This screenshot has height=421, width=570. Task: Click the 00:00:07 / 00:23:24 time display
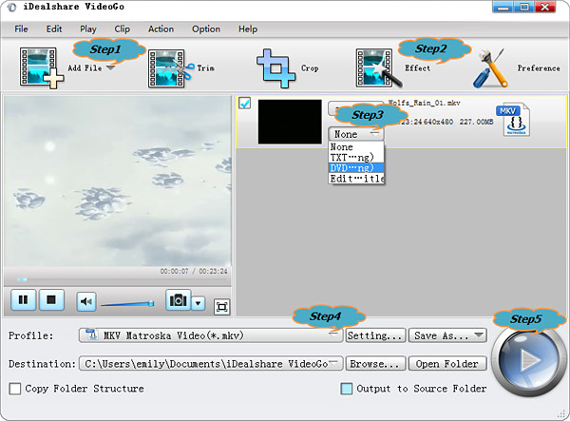(194, 271)
